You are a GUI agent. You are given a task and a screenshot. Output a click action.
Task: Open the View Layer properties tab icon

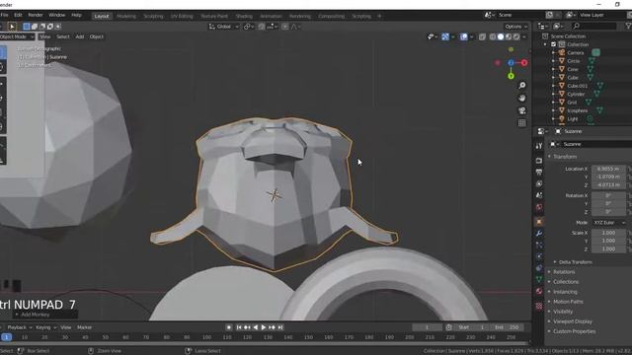coord(539,183)
